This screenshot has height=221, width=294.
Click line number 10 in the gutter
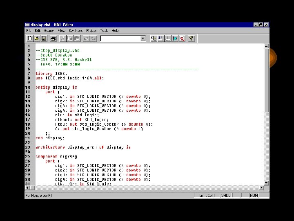28,88
